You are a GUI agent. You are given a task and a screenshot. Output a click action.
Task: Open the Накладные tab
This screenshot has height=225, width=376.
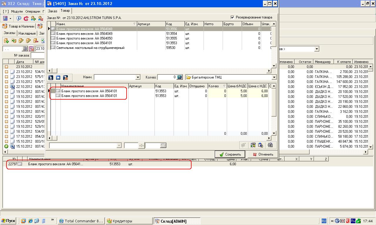click(27, 33)
